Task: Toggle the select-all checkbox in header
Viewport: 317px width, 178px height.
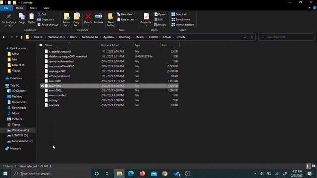Action: [x=41, y=45]
